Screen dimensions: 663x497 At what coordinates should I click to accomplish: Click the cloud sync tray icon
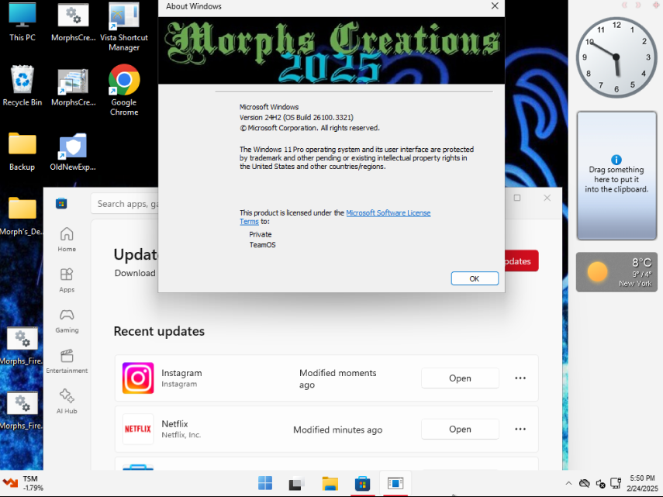(585, 483)
